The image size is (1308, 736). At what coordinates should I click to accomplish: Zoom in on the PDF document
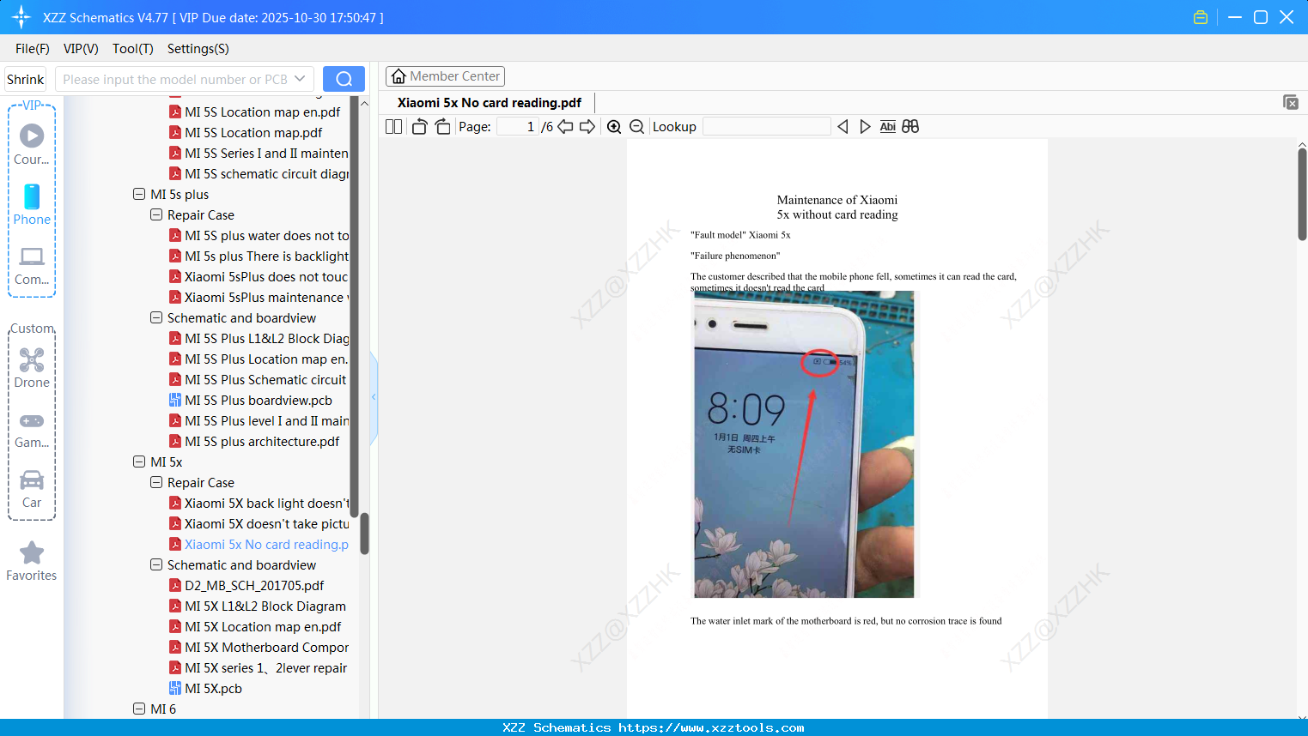[614, 126]
